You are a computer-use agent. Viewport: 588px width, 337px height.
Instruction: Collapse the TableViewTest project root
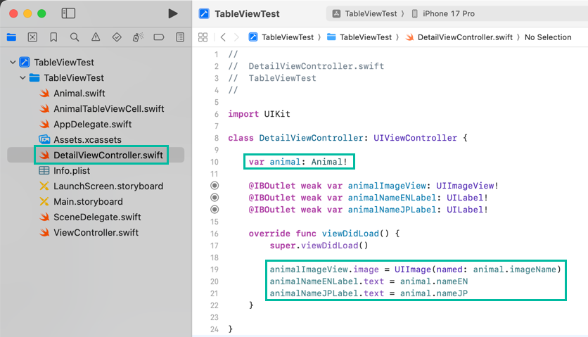tap(13, 63)
